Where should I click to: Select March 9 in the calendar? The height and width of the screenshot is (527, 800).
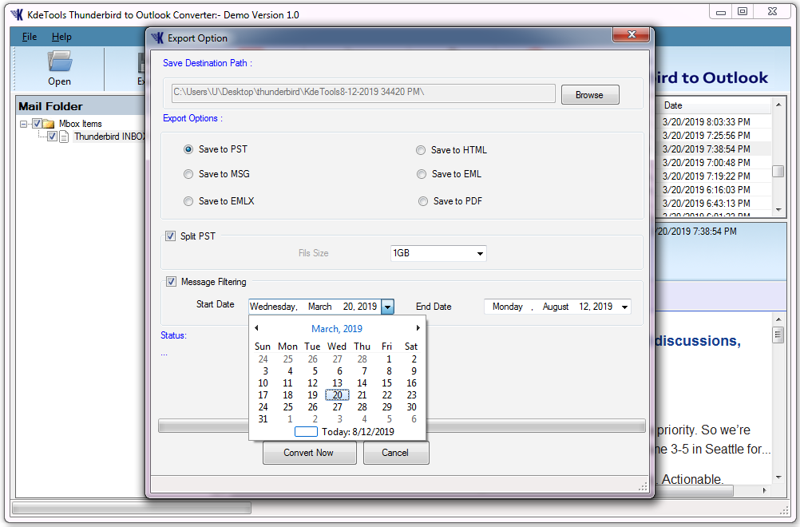[414, 370]
